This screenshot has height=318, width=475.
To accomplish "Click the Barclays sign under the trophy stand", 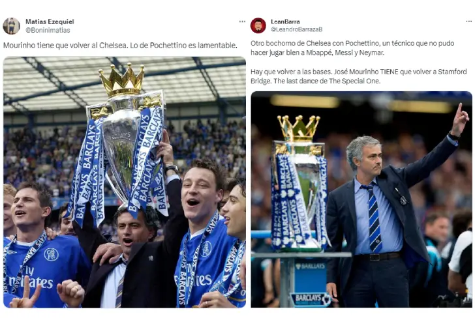I will pos(310,298).
